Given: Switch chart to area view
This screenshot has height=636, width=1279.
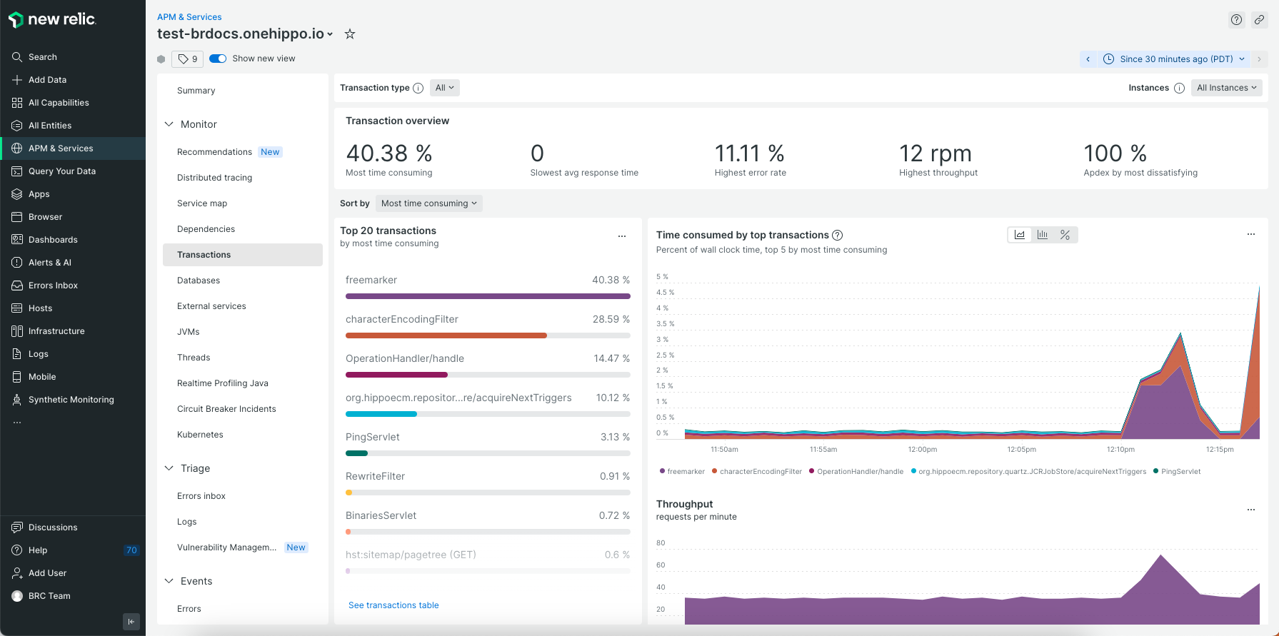Looking at the screenshot, I should [x=1020, y=235].
